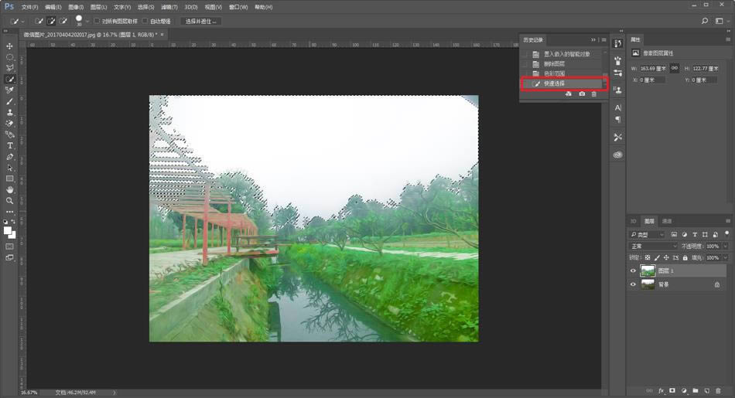Click the link width and height icon
Viewport: 735px width, 398px height.
click(674, 68)
